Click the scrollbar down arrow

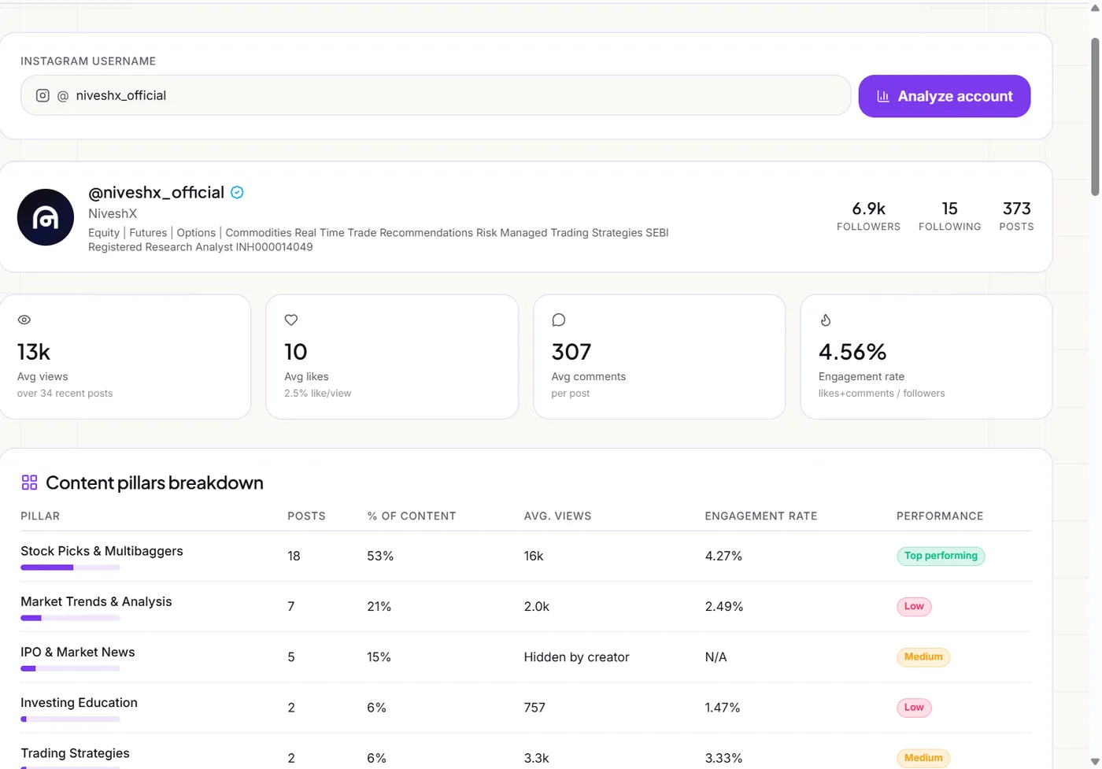(1095, 761)
